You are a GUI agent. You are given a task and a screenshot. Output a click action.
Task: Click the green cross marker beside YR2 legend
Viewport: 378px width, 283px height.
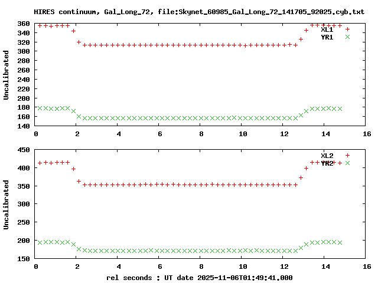(347, 163)
